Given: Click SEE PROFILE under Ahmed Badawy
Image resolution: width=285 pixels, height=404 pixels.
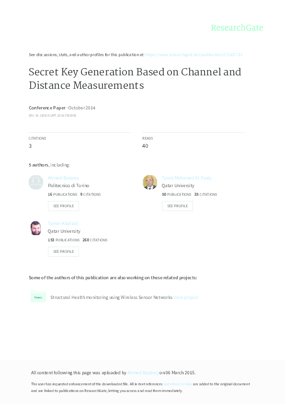Looking at the screenshot, I should click(x=63, y=206).
